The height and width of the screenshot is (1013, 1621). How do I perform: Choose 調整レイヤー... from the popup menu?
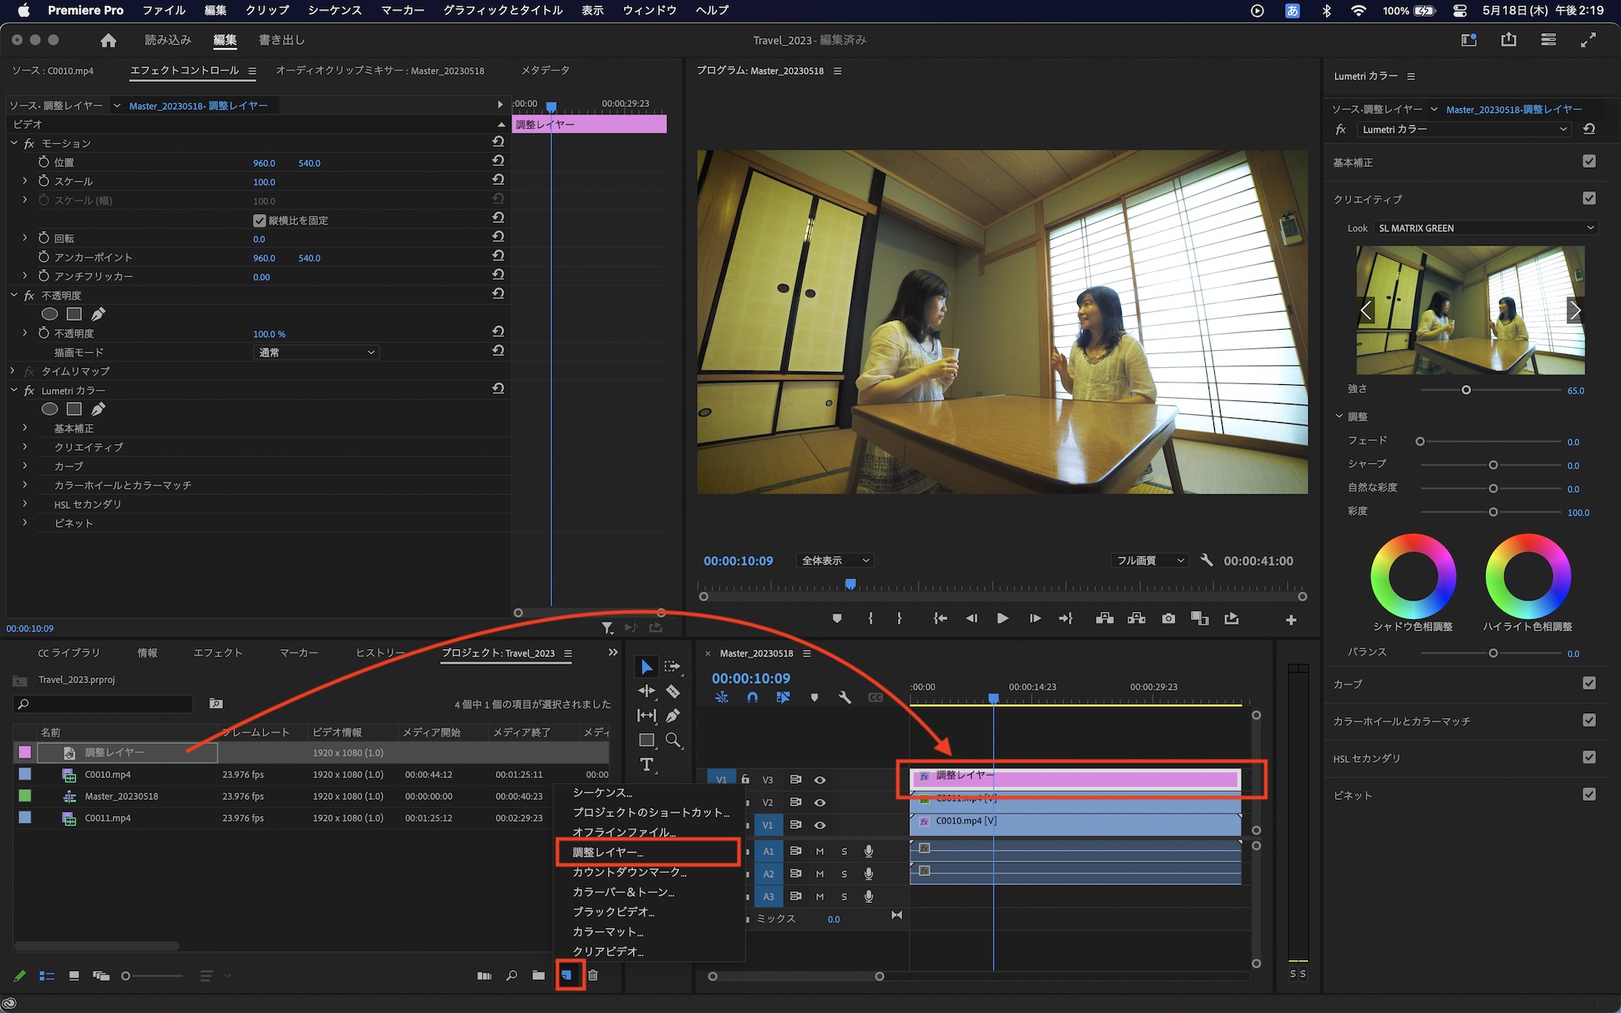point(608,853)
